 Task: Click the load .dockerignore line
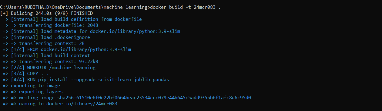(46, 37)
